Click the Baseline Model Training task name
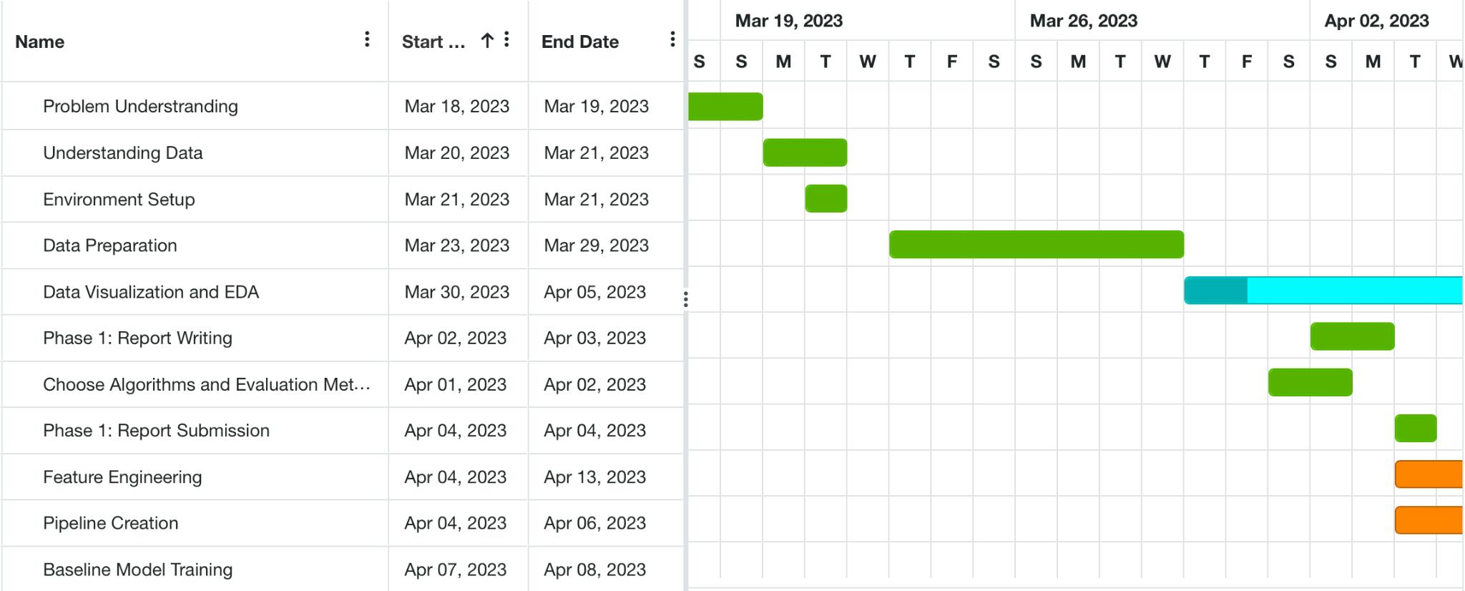The height and width of the screenshot is (591, 1465). 137,569
